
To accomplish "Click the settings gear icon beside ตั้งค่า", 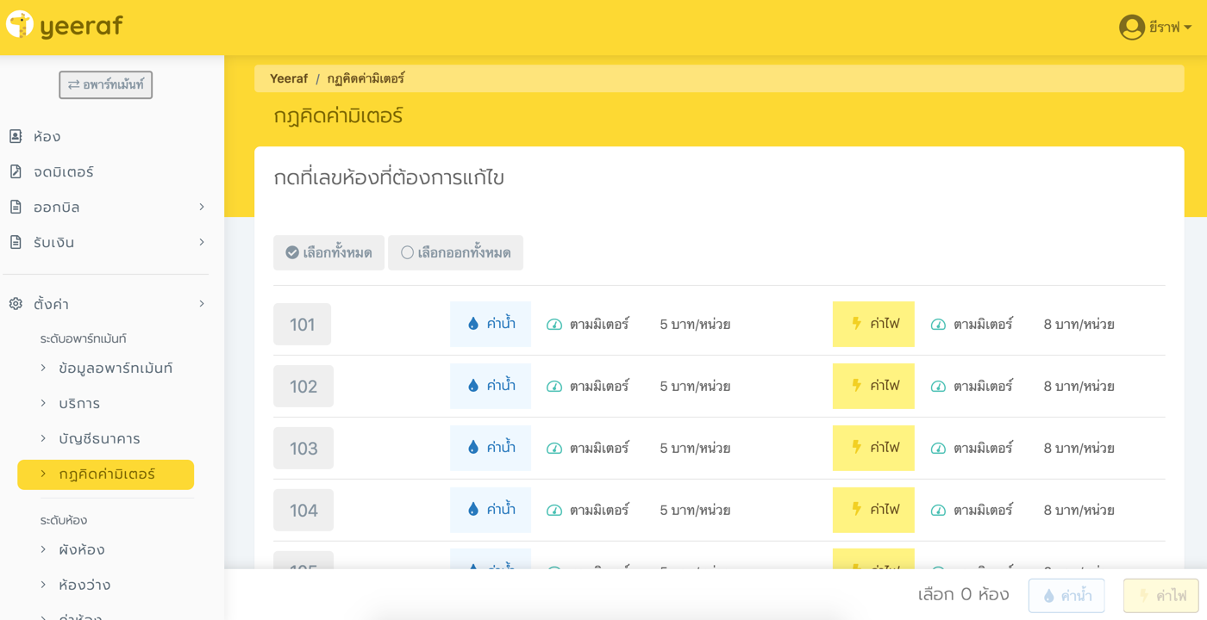I will coord(16,304).
